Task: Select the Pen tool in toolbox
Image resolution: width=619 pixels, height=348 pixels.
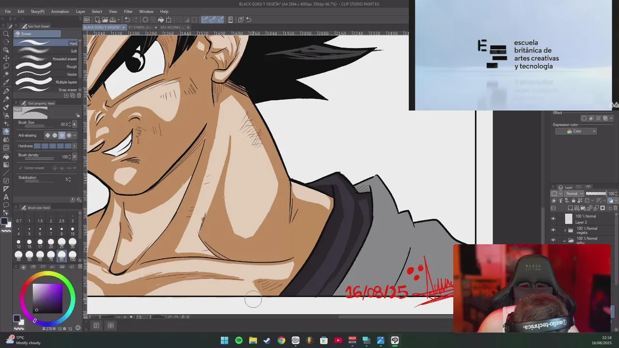Action: point(6,91)
